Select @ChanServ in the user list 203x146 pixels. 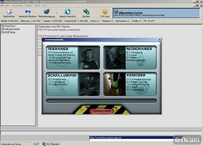pos(8,26)
